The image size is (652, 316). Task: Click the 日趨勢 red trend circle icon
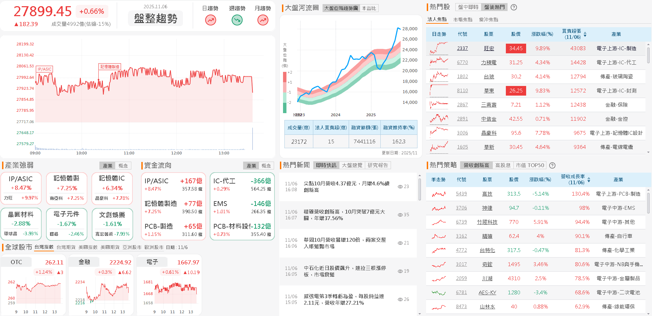pyautogui.click(x=210, y=20)
